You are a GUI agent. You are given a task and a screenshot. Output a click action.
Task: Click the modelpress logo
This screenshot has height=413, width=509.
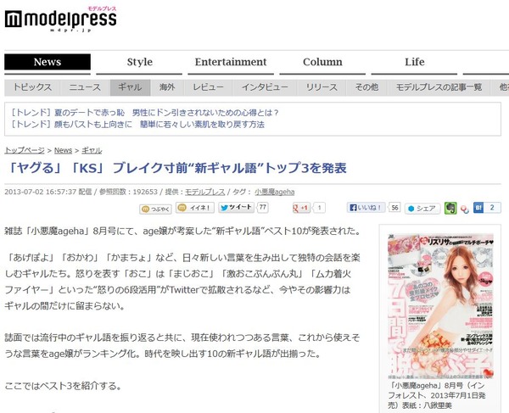click(60, 20)
